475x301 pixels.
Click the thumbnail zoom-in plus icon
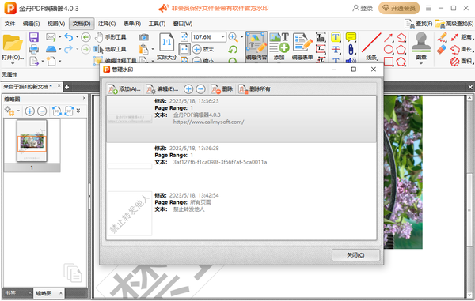30,111
